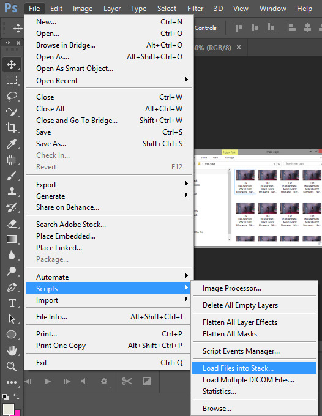Select the Brush tool
The image size is (322, 416).
click(x=12, y=176)
